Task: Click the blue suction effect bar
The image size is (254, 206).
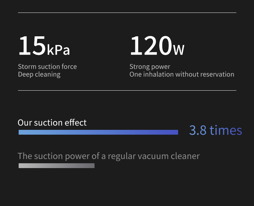Action: [x=98, y=132]
